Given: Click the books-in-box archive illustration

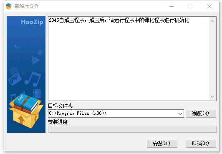Looking at the screenshot, I should coord(26,111).
